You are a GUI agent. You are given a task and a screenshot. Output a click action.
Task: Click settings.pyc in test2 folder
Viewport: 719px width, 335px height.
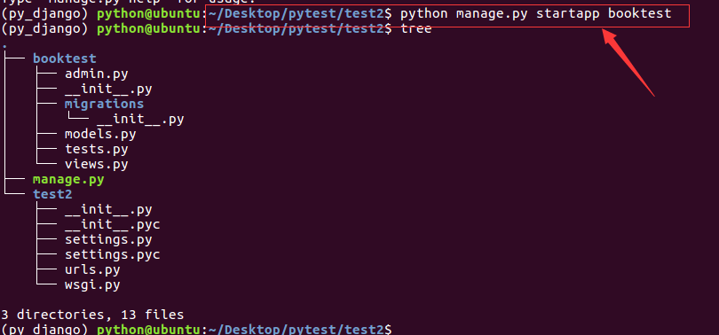tap(113, 255)
